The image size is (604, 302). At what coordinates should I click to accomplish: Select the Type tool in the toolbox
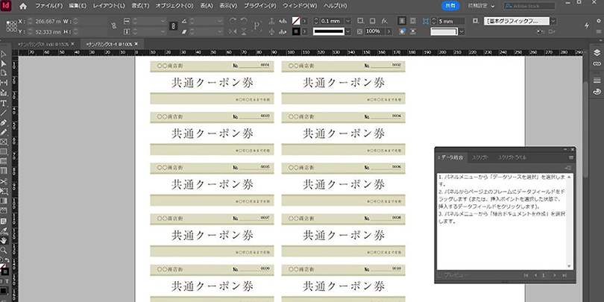click(x=4, y=102)
